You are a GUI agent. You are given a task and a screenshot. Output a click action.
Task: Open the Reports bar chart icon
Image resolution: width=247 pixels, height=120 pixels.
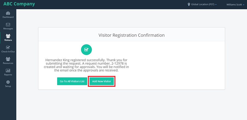coord(8,71)
